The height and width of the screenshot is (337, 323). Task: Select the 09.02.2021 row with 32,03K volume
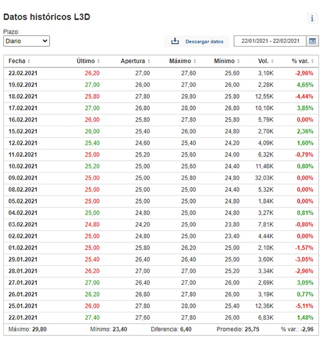click(x=161, y=178)
